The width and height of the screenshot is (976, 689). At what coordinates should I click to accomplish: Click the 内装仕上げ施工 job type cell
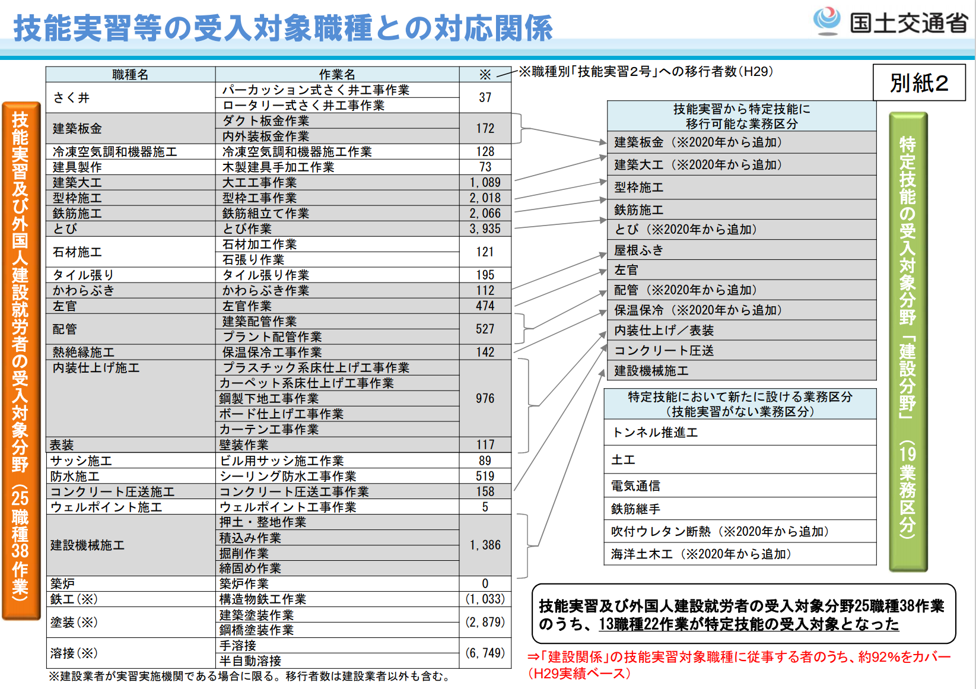(131, 398)
